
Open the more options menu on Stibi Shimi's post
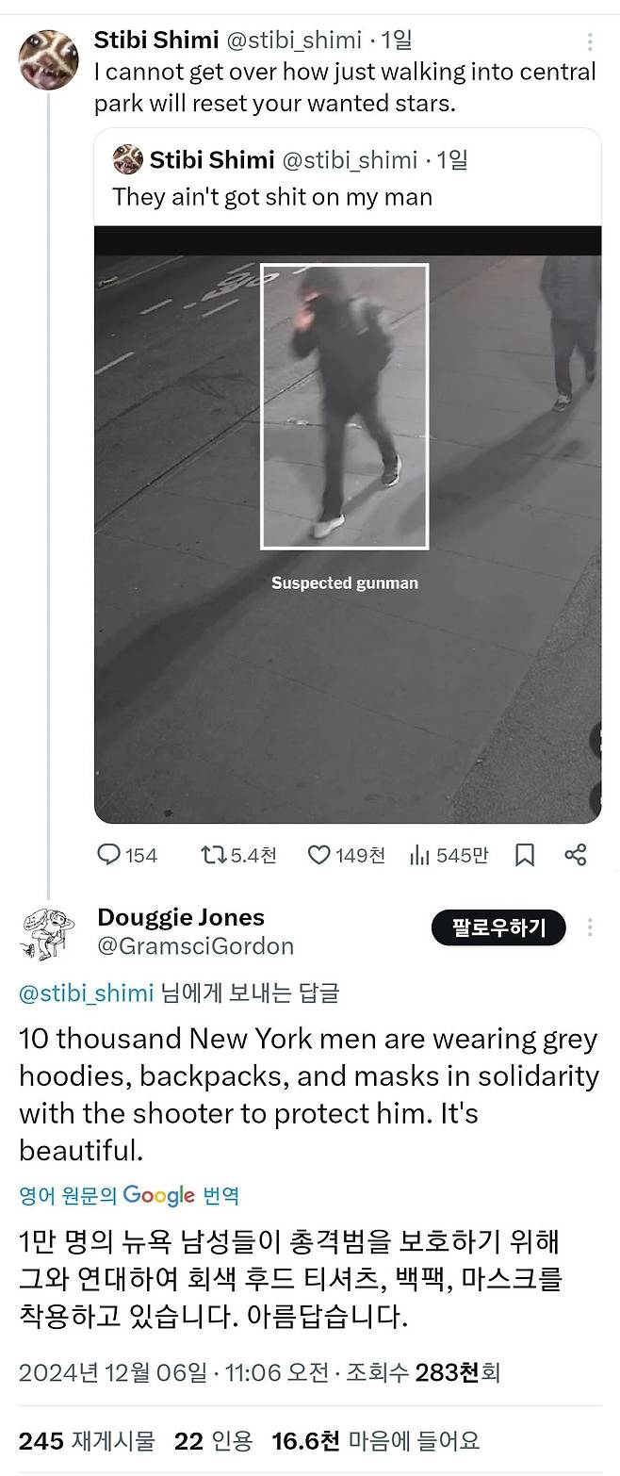tap(590, 42)
